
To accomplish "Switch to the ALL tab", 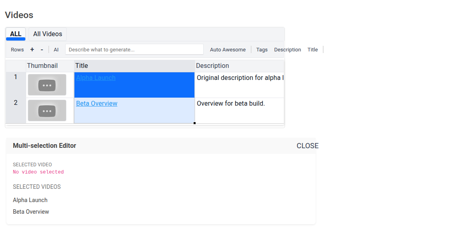I will pyautogui.click(x=16, y=34).
